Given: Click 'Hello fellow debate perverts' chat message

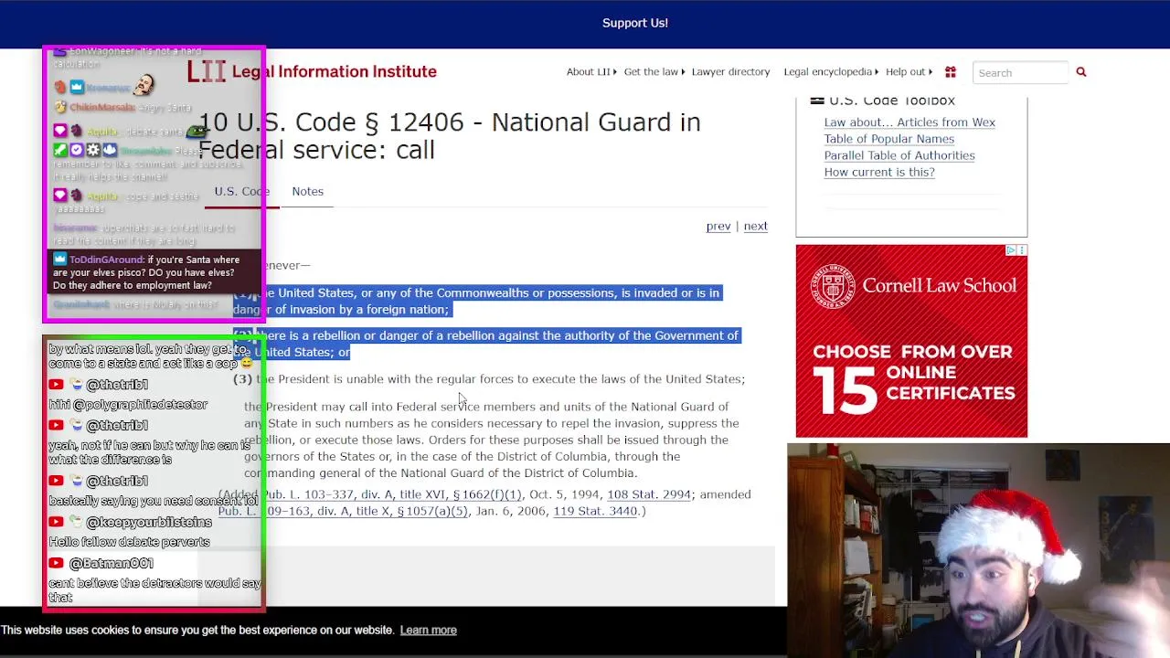Looking at the screenshot, I should 129,542.
